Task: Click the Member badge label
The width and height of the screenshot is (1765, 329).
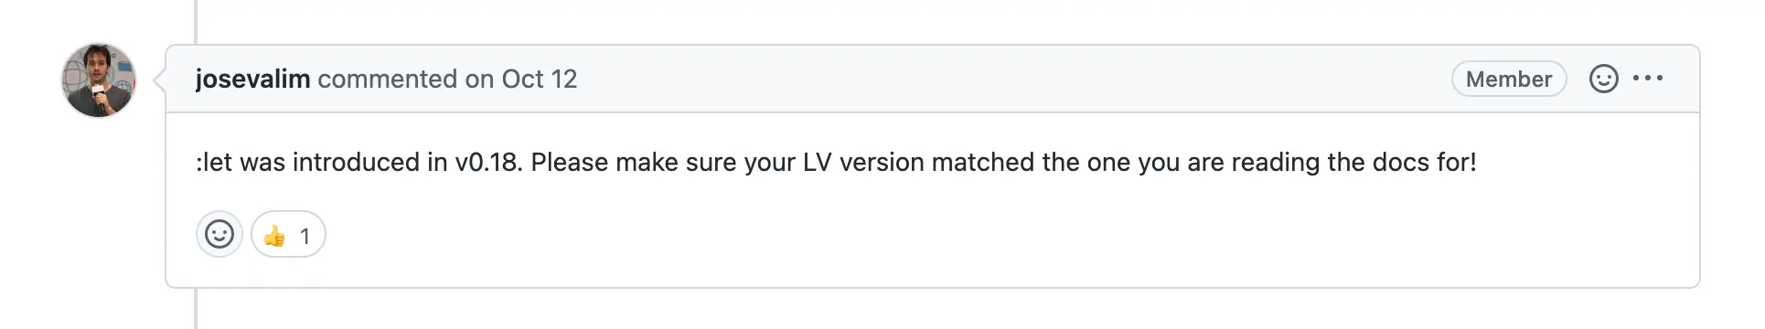Action: [1509, 79]
